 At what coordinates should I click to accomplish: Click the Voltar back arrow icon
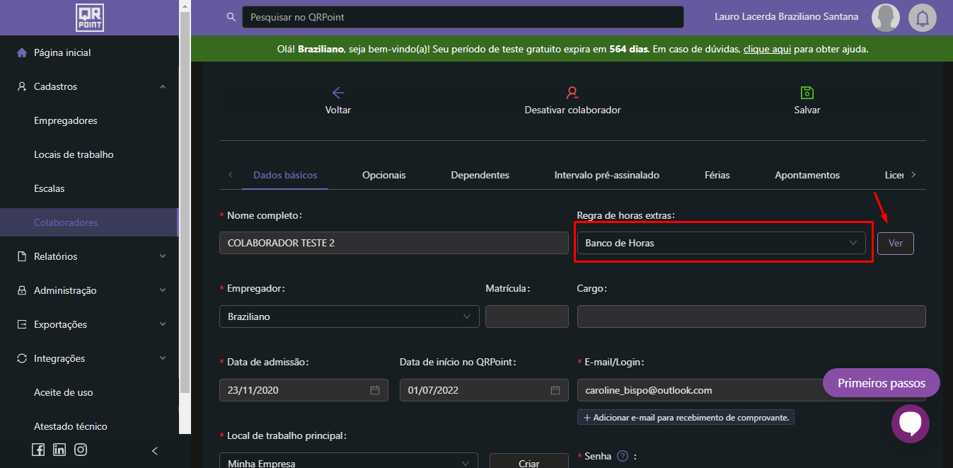click(x=338, y=93)
